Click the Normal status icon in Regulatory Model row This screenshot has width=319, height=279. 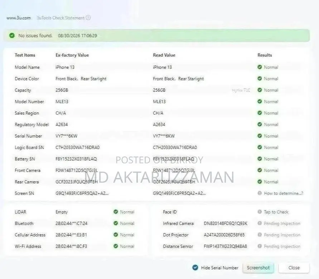tap(260, 124)
